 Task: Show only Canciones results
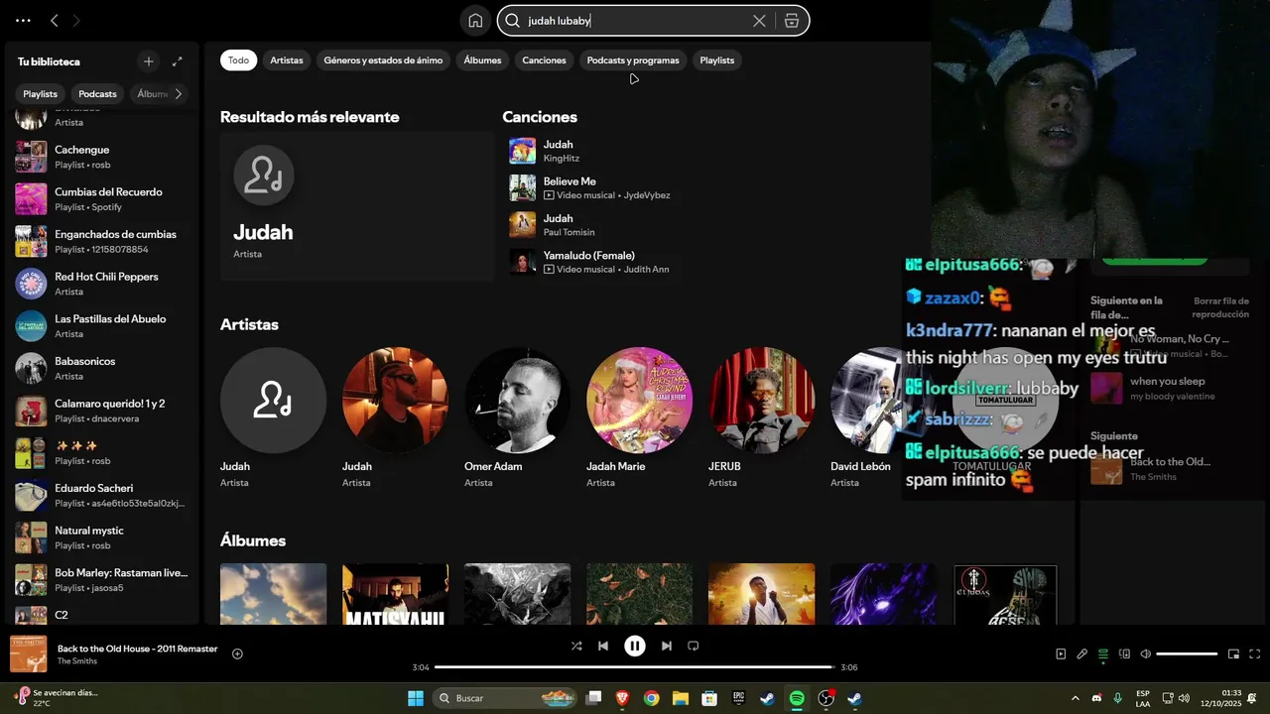point(544,60)
